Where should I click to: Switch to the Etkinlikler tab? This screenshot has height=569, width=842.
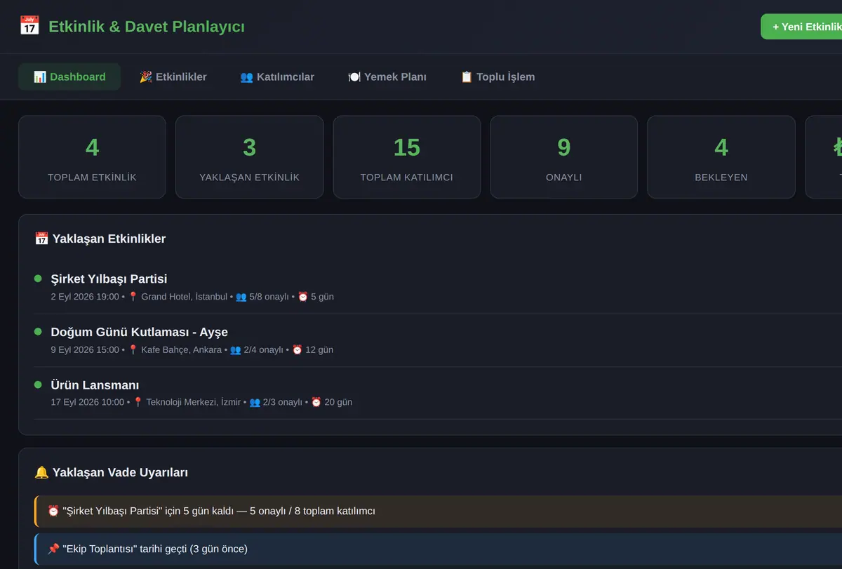coord(173,76)
